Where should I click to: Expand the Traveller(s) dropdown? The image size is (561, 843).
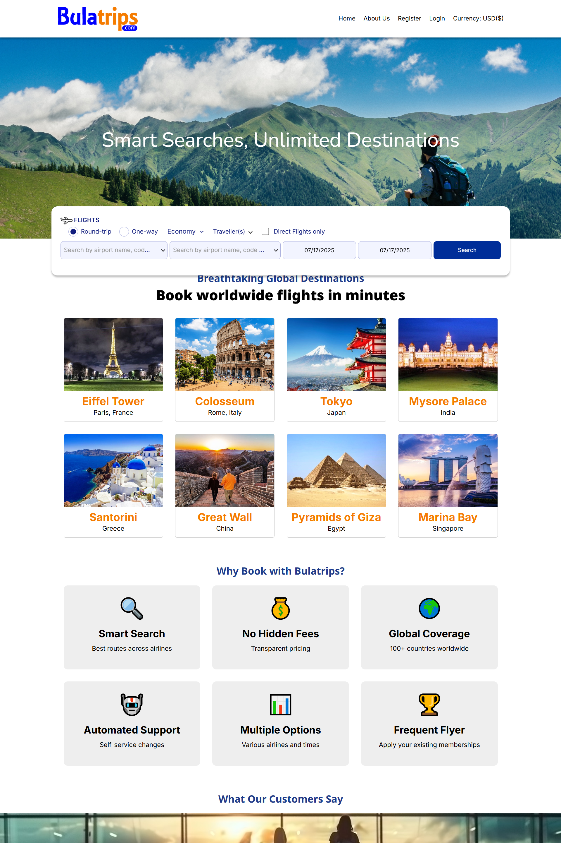(x=233, y=232)
